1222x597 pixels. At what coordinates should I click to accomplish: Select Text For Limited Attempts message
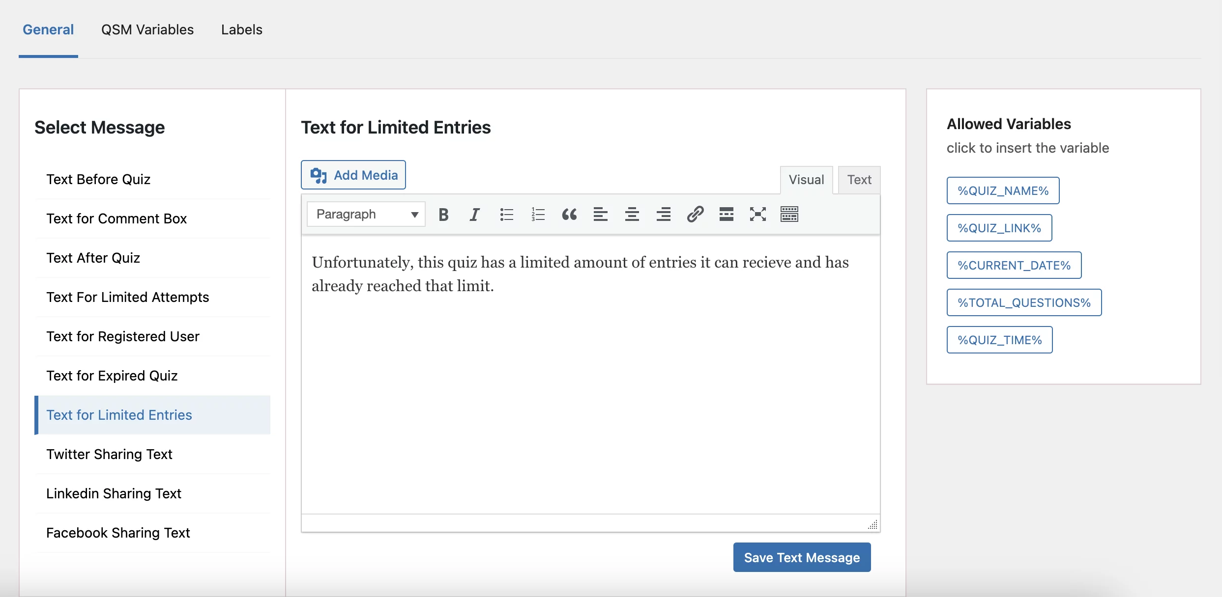tap(152, 297)
